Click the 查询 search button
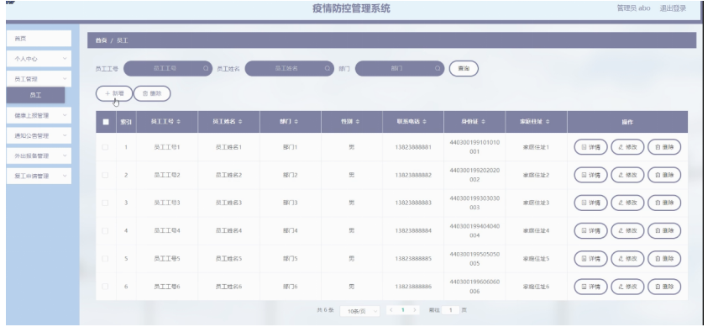Screen dimensions: 713x327 (x=464, y=68)
